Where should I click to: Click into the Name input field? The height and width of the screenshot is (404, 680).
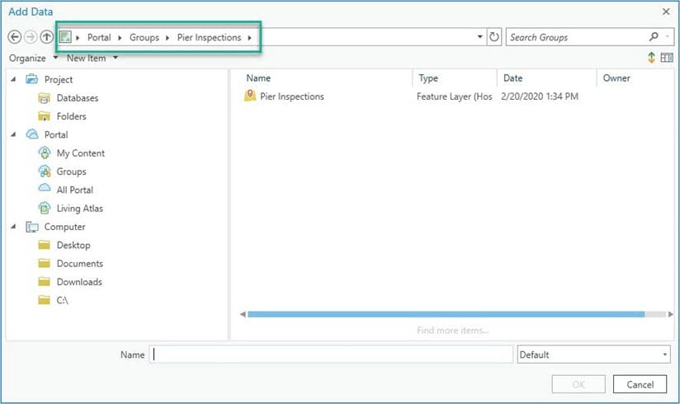coord(331,355)
